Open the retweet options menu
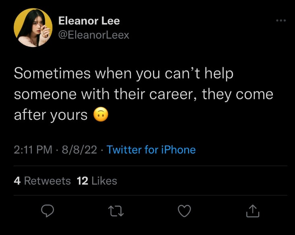 click(116, 211)
